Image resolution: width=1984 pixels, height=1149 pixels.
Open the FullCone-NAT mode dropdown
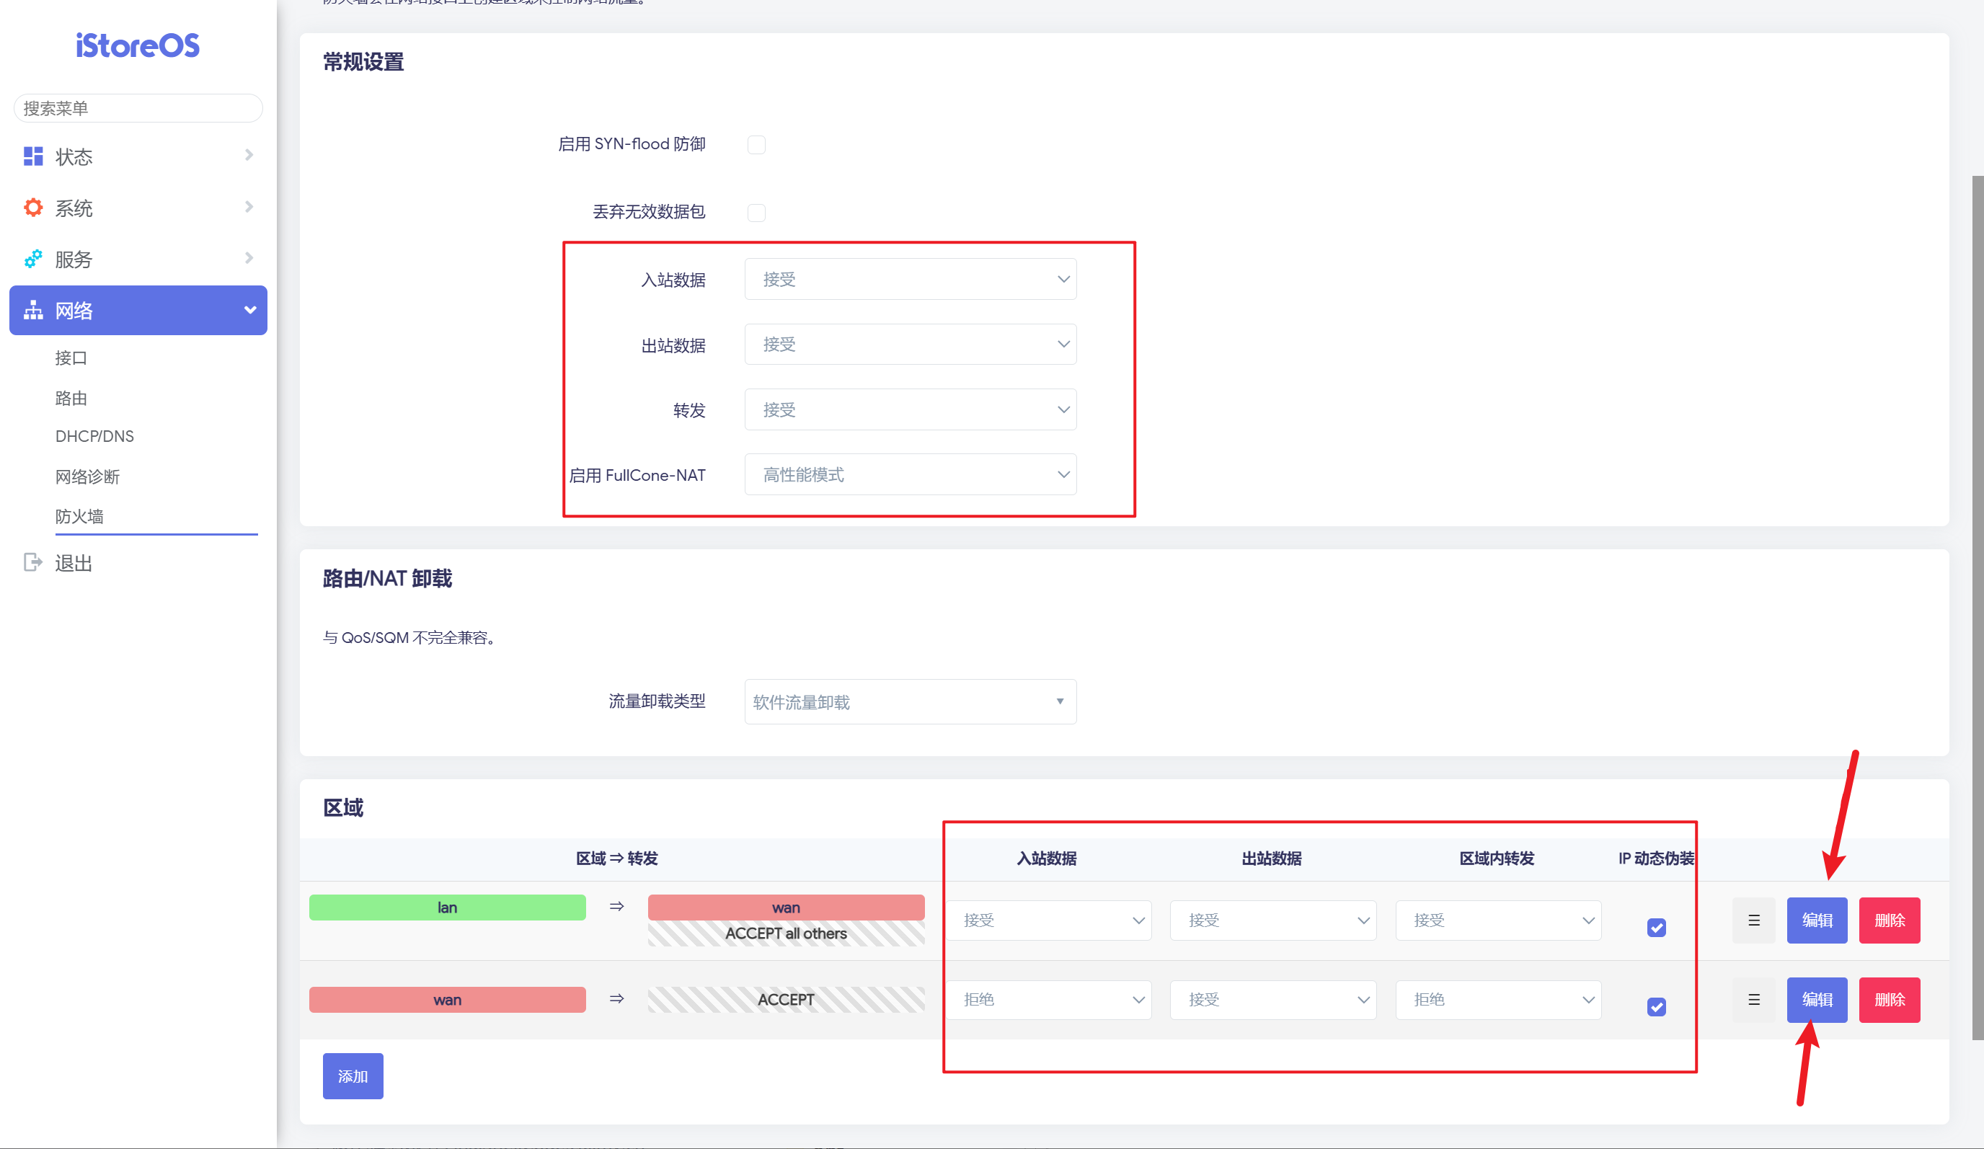pos(910,474)
